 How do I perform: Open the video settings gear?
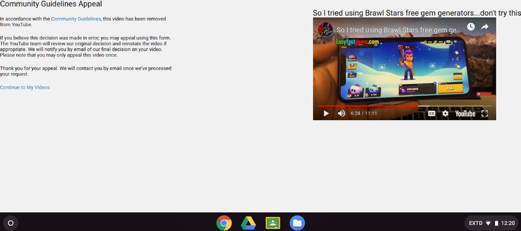pyautogui.click(x=445, y=114)
